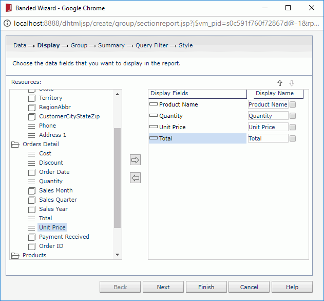
Task: Click the resources list scroll up arrow
Action: (118, 94)
